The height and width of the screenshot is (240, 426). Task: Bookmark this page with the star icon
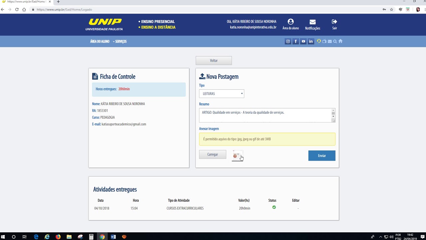[392, 9]
